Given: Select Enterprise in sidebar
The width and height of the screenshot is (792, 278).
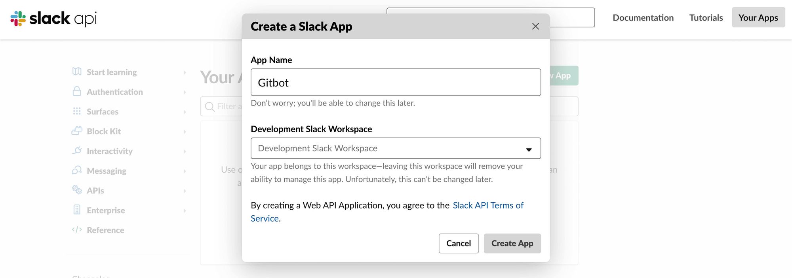Looking at the screenshot, I should pos(106,210).
